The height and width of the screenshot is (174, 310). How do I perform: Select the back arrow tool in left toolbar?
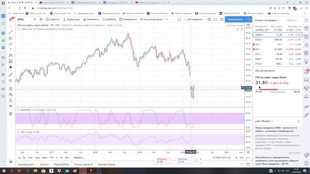(11, 67)
